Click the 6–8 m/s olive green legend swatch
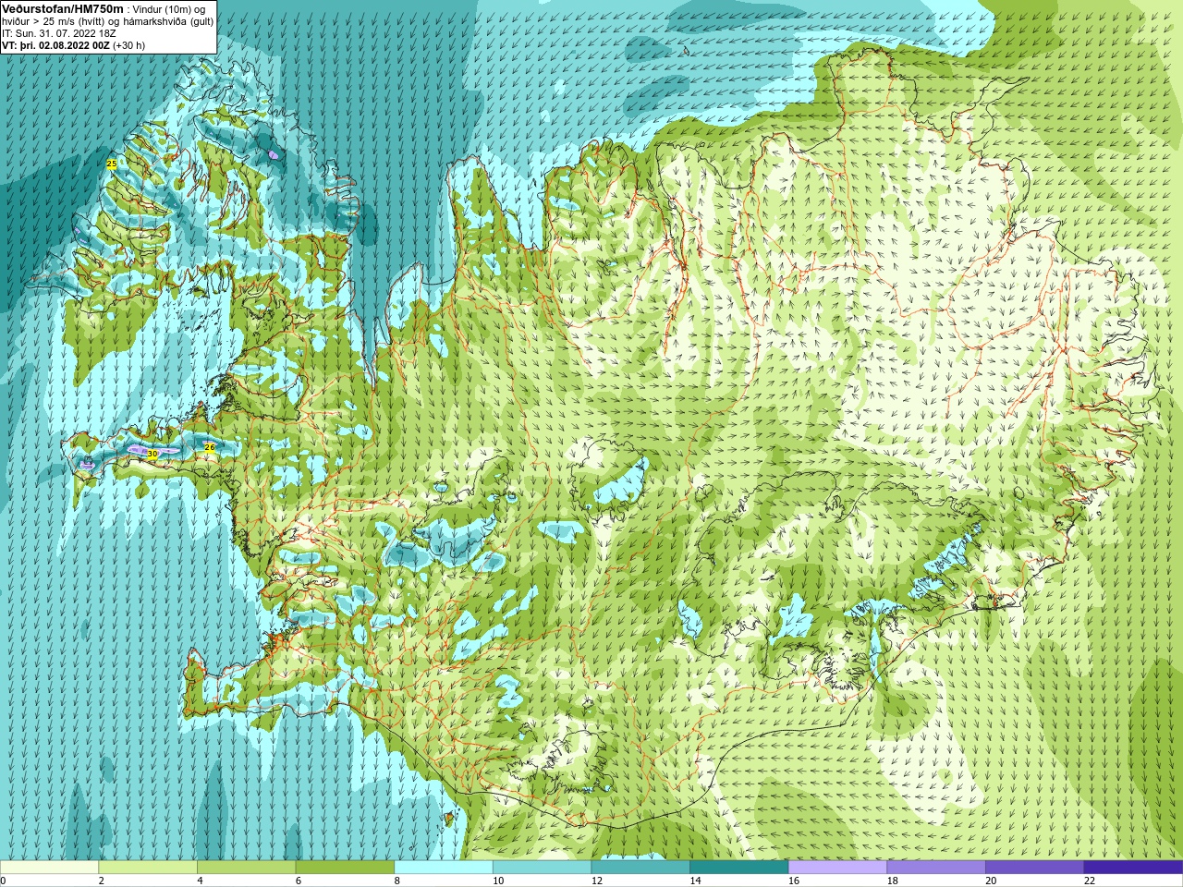 click(x=345, y=868)
